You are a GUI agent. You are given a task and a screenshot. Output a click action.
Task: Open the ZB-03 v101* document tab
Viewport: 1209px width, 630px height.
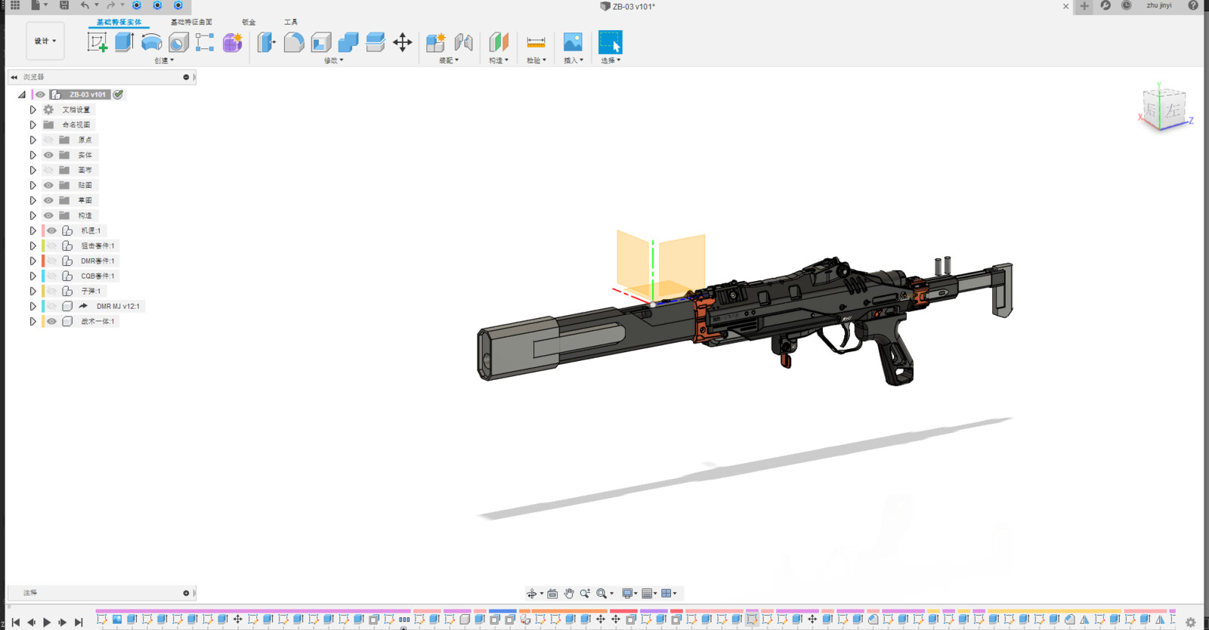[628, 6]
